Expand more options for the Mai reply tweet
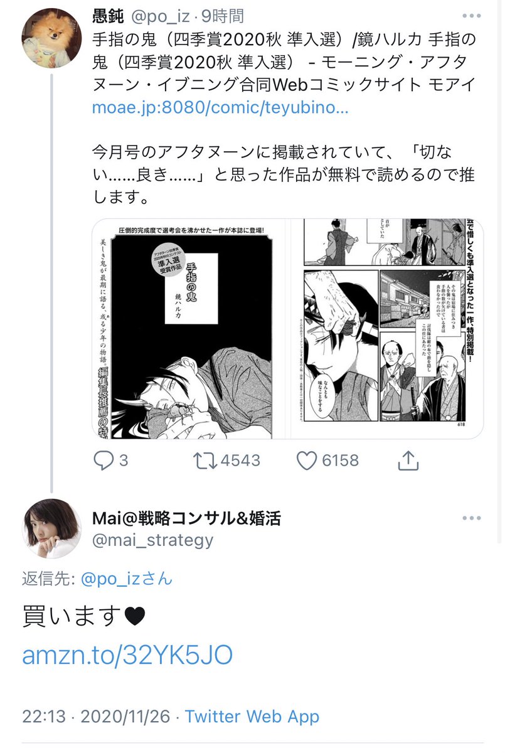This screenshot has width=505, height=753. pyautogui.click(x=472, y=518)
